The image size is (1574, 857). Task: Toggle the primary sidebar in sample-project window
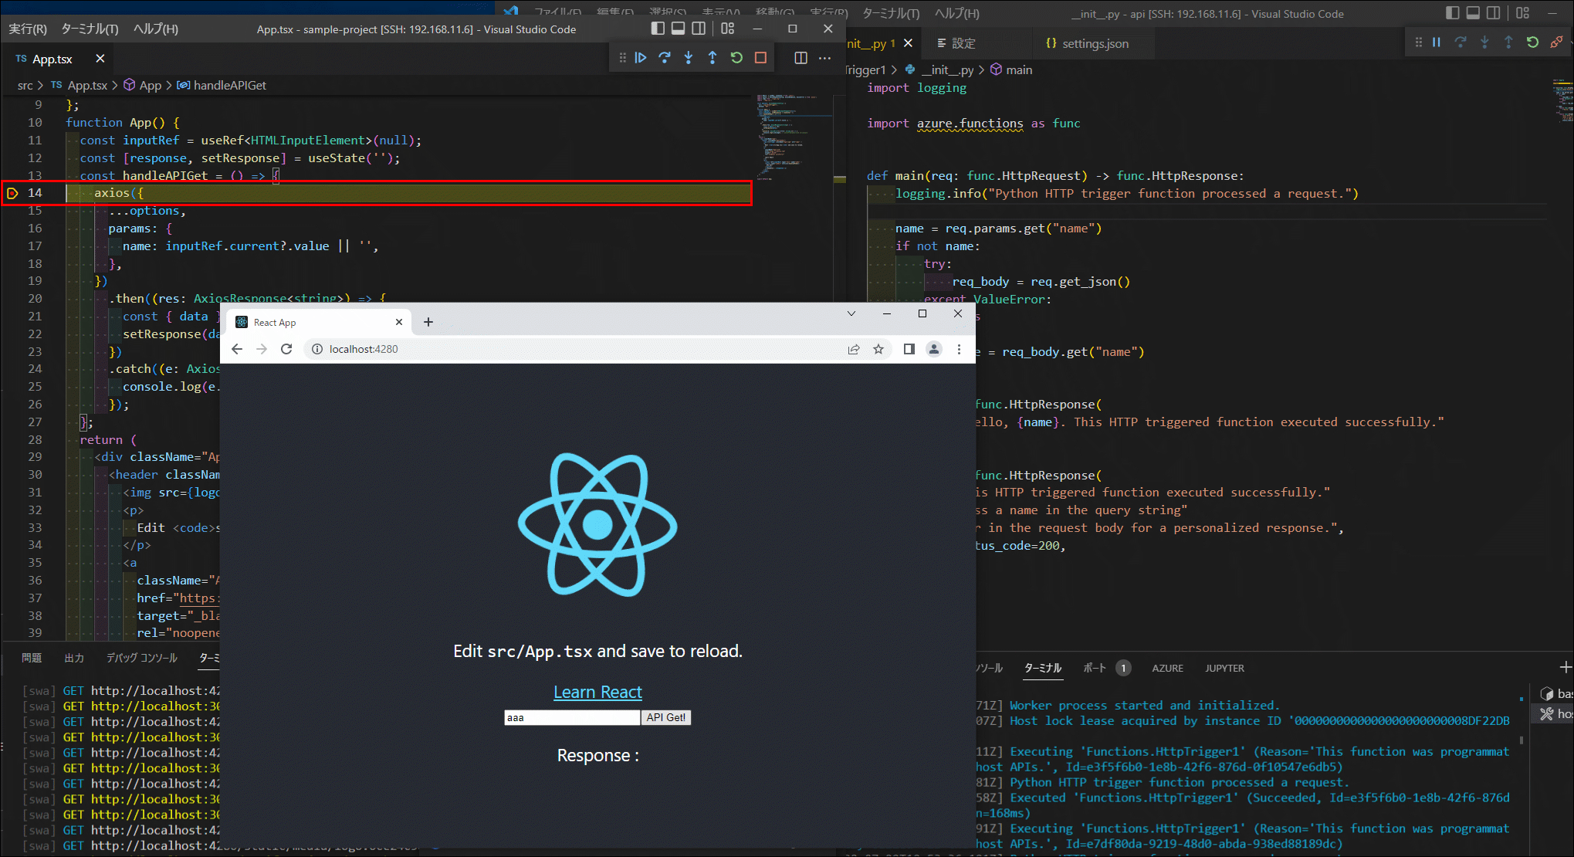[658, 29]
